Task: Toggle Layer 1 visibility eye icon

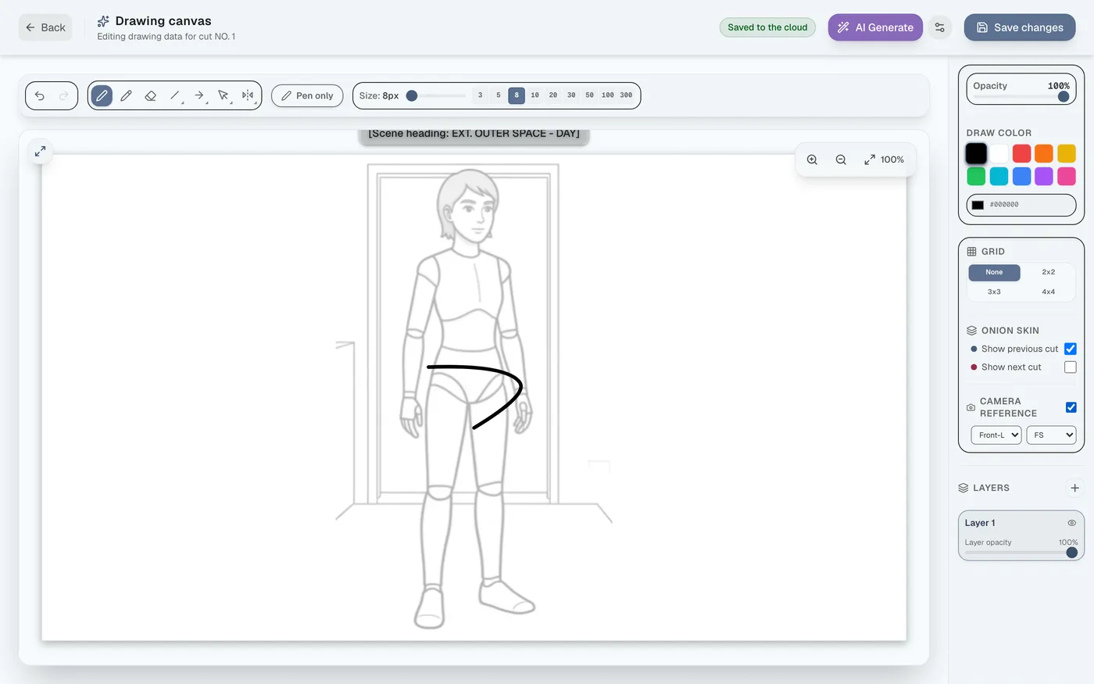Action: click(1072, 523)
